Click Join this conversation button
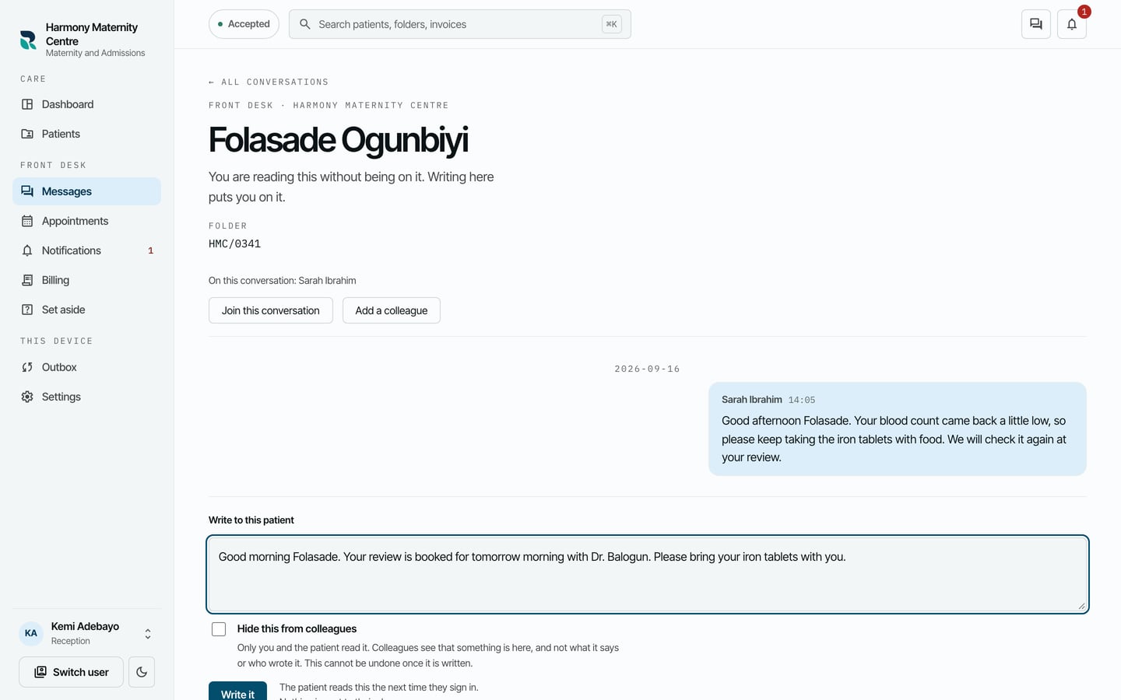 (271, 310)
